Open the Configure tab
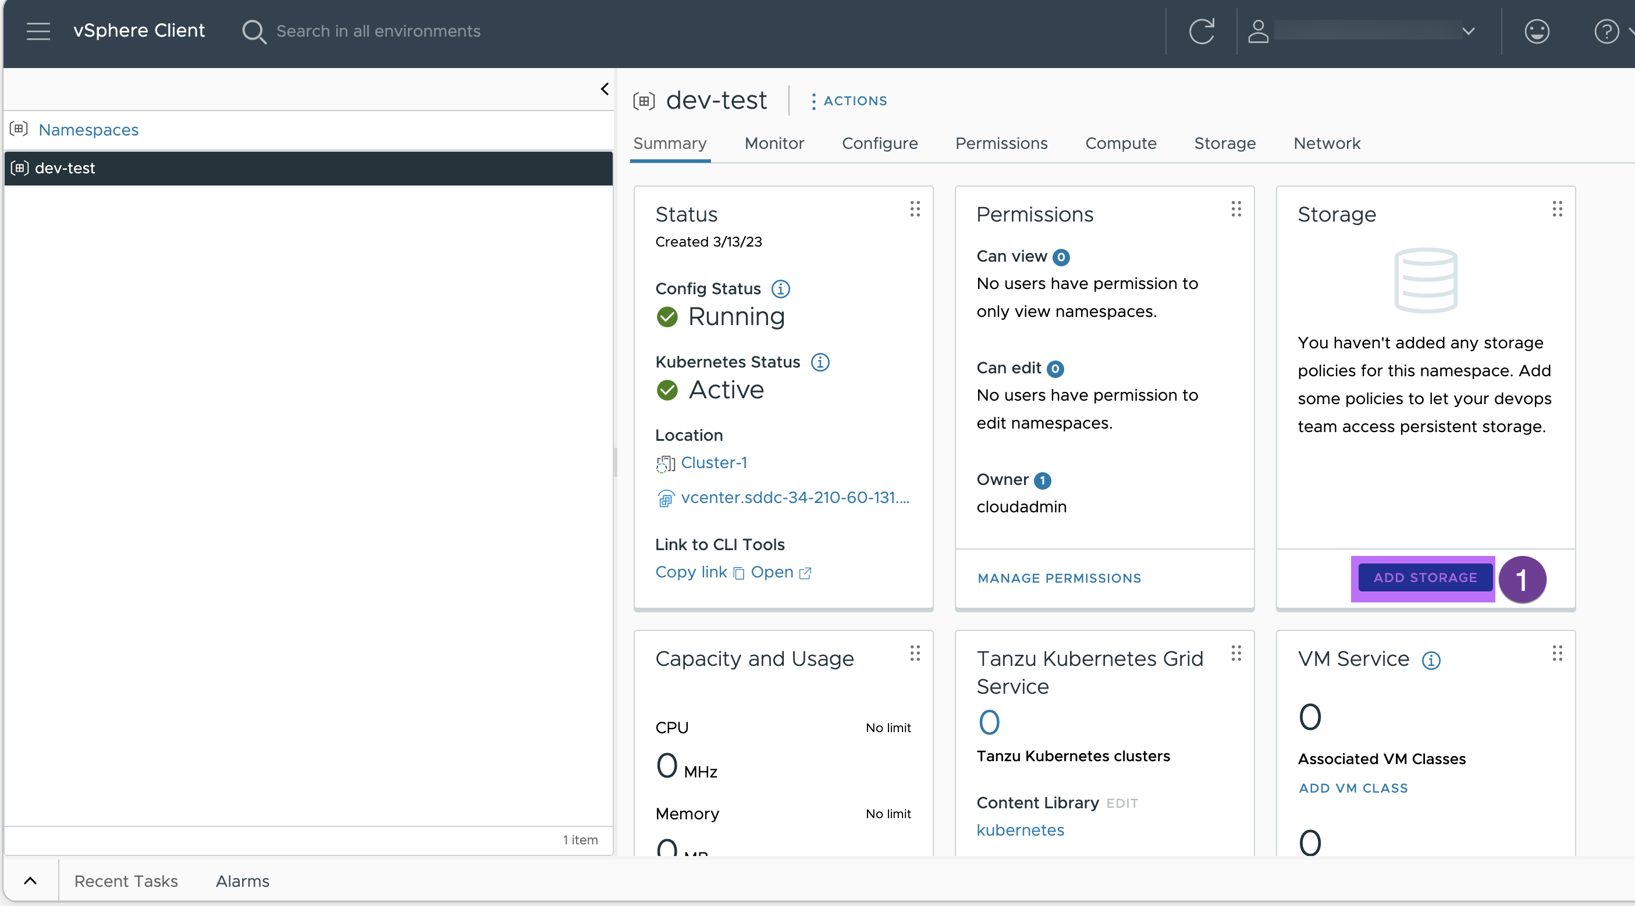 (879, 144)
